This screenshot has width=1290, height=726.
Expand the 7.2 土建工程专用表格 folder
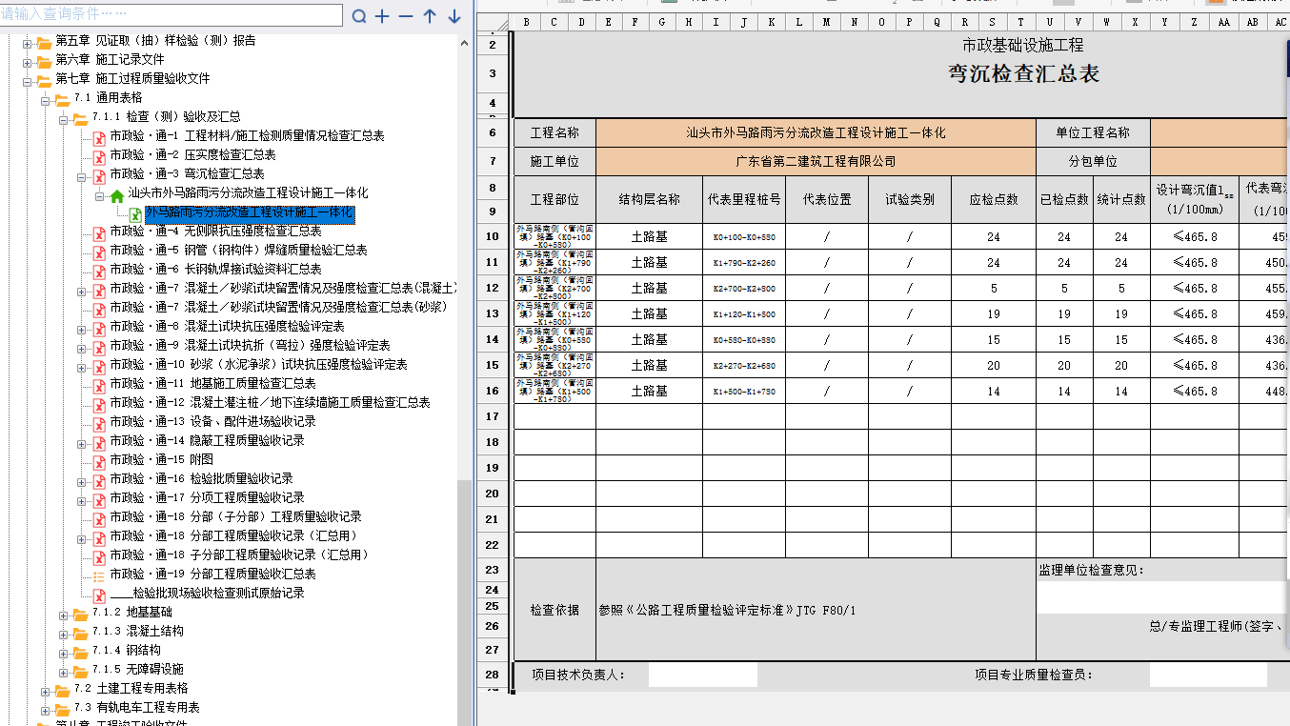click(x=46, y=689)
